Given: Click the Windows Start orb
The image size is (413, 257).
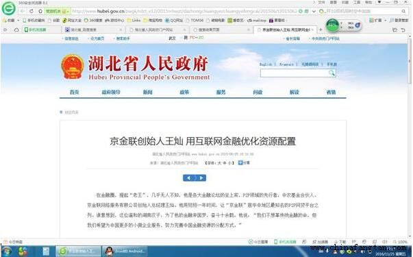Looking at the screenshot, I should 7,252.
